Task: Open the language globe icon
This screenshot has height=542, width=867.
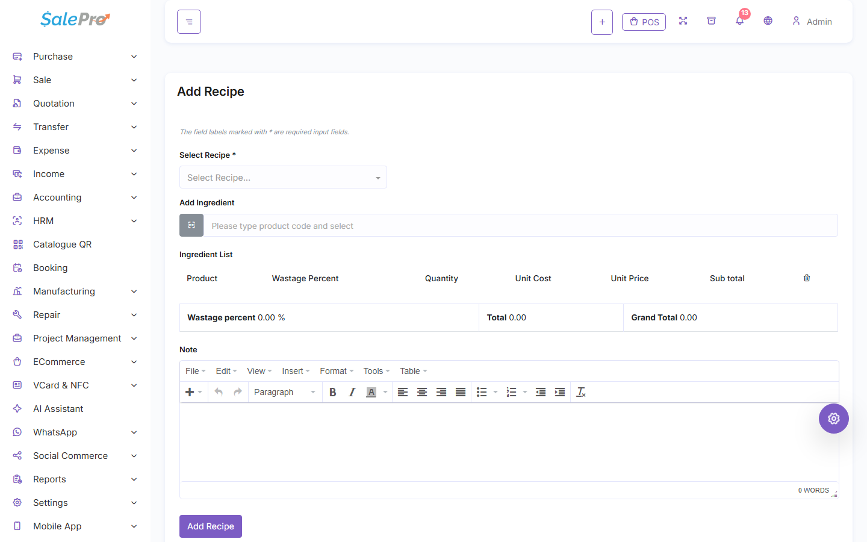Action: point(768,21)
